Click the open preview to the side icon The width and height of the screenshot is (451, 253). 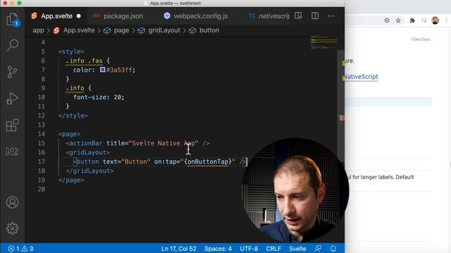[x=298, y=15]
